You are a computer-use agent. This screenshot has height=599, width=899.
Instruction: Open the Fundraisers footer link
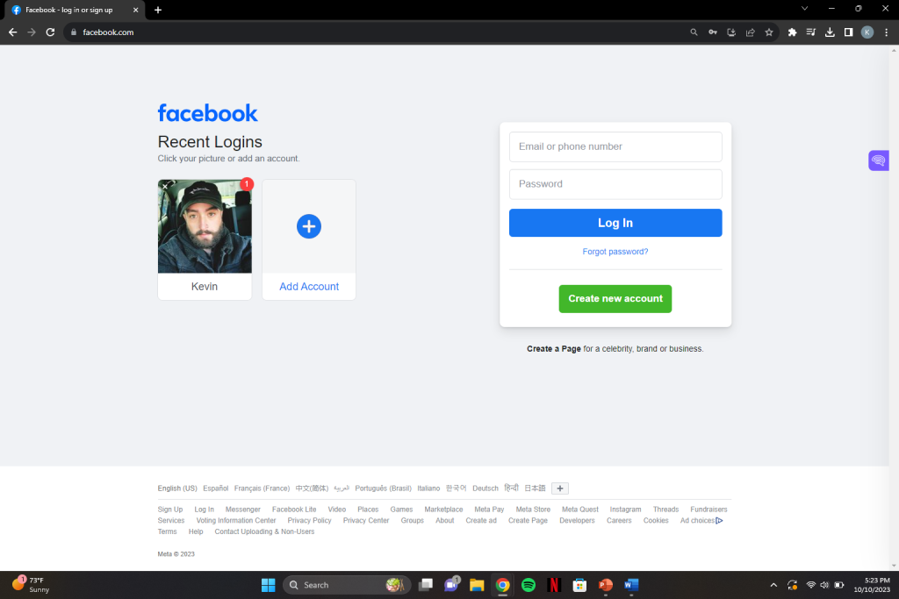708,509
